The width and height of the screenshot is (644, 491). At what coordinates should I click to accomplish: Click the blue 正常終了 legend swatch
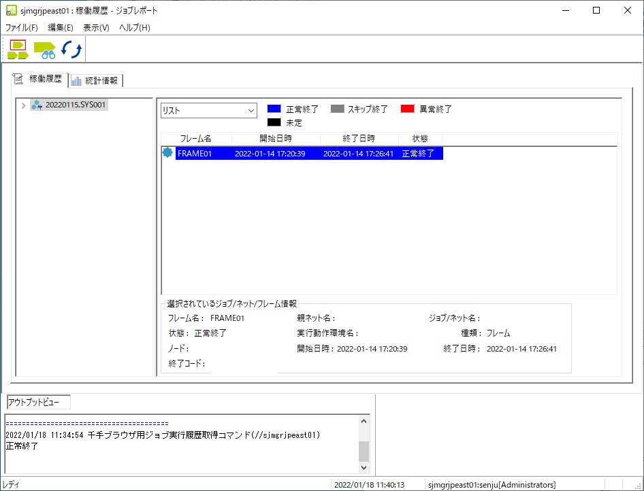click(274, 109)
